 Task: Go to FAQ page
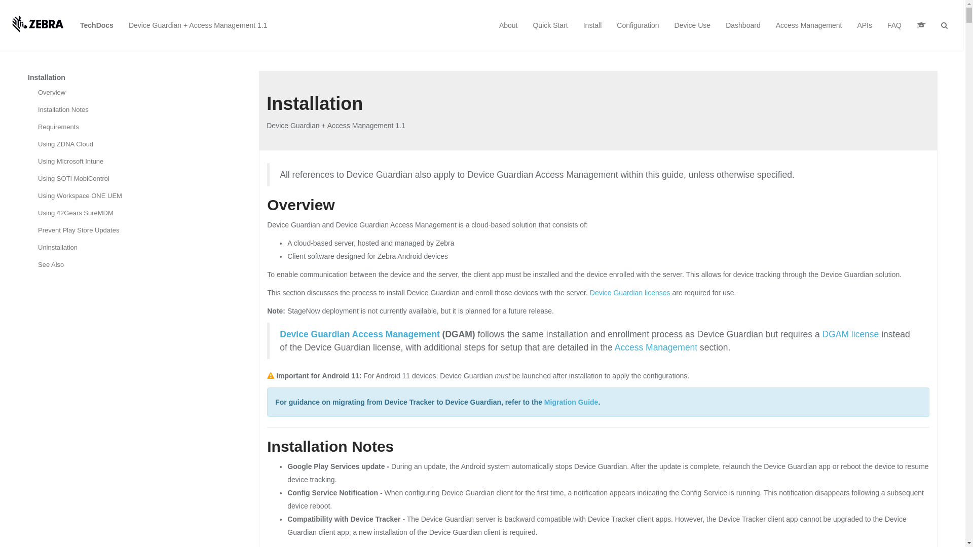click(x=894, y=25)
